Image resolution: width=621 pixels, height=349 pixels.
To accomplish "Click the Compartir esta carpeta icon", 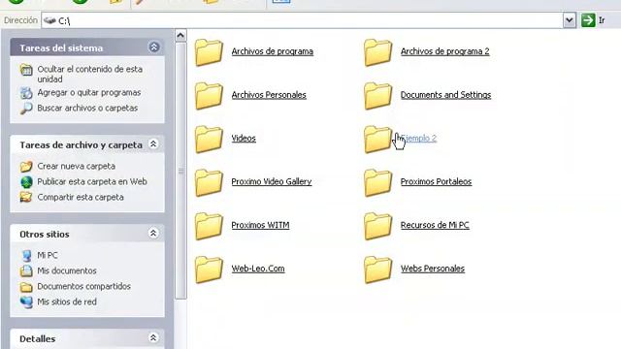I will 26,197.
